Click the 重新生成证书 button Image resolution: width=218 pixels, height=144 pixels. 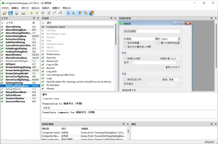pos(172,67)
